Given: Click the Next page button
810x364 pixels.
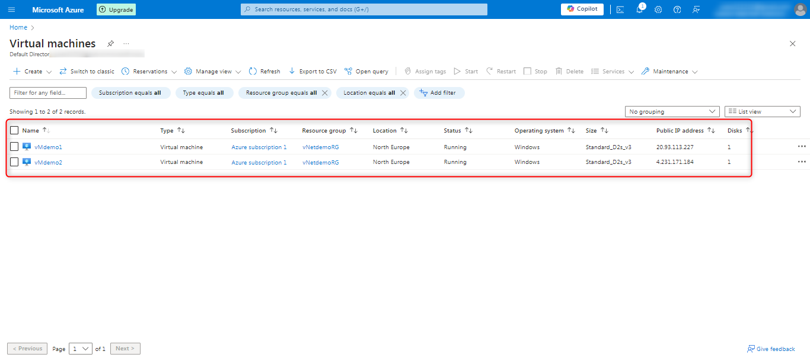Looking at the screenshot, I should click(x=125, y=349).
